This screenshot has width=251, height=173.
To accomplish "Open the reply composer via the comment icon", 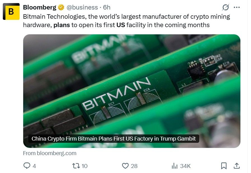I will point(27,165).
